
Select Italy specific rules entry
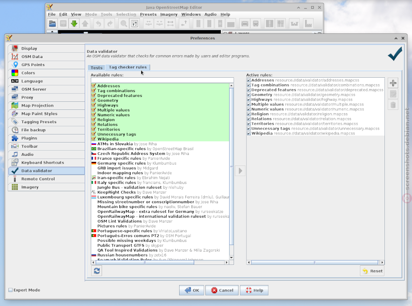pos(160,182)
